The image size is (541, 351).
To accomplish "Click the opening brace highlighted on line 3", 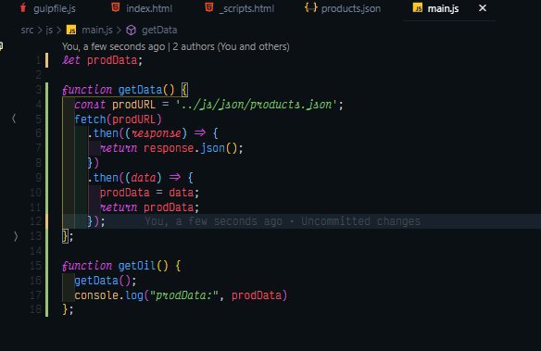I will tap(184, 90).
